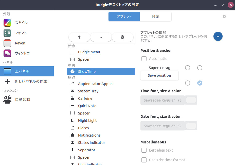Select the Caffeine applet row

tap(101, 98)
